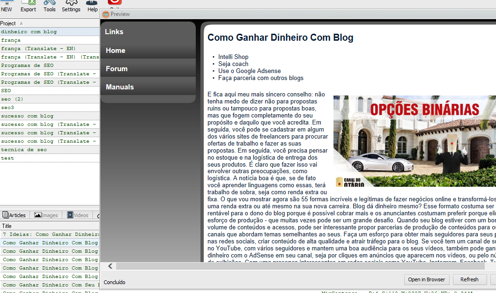496x293 pixels.
Task: Click the Links heading in preview sidebar
Action: click(114, 32)
